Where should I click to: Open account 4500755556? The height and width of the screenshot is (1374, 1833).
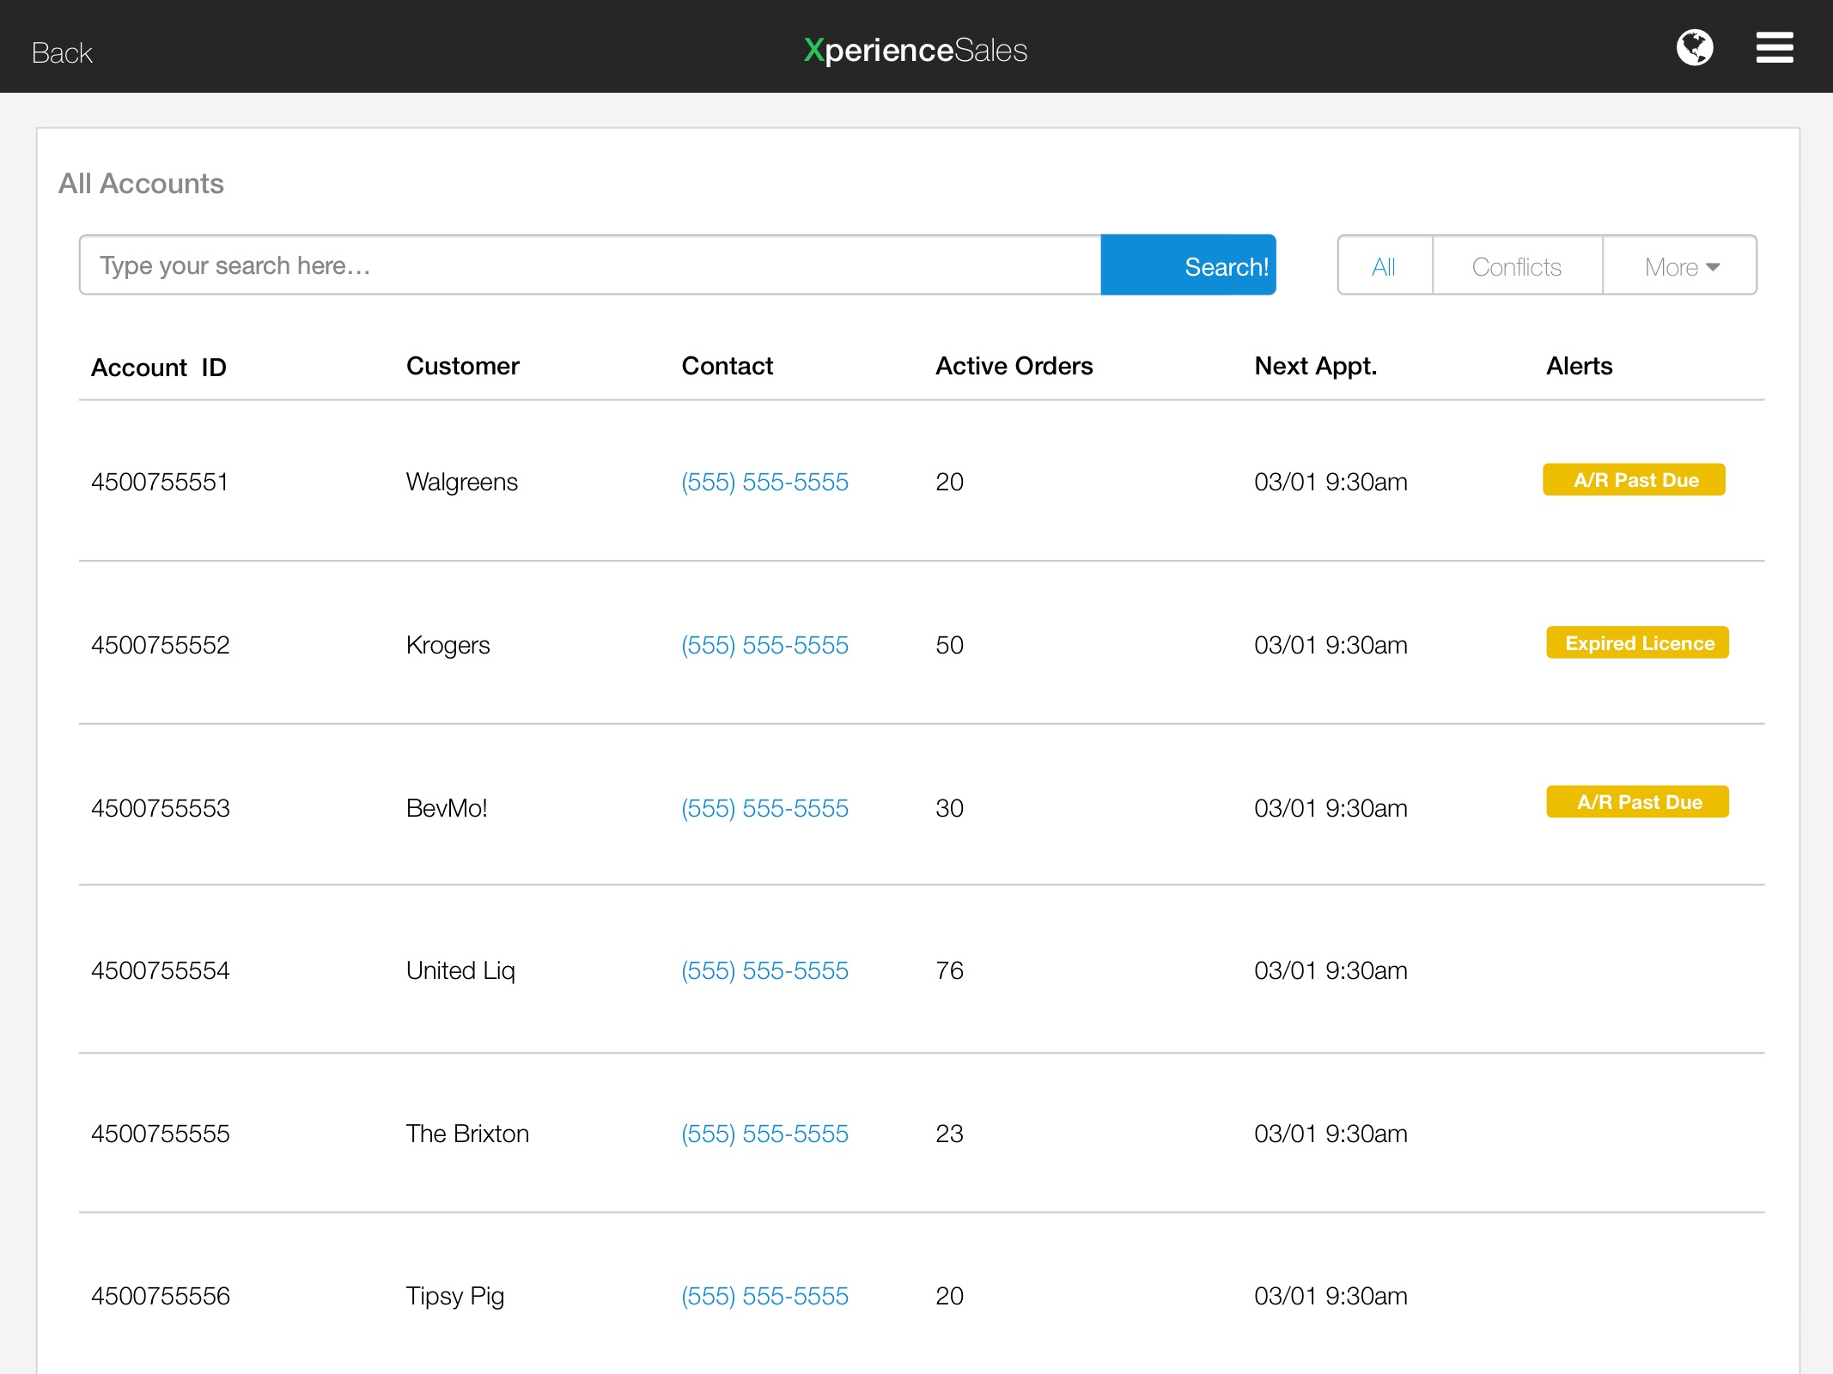click(161, 1296)
